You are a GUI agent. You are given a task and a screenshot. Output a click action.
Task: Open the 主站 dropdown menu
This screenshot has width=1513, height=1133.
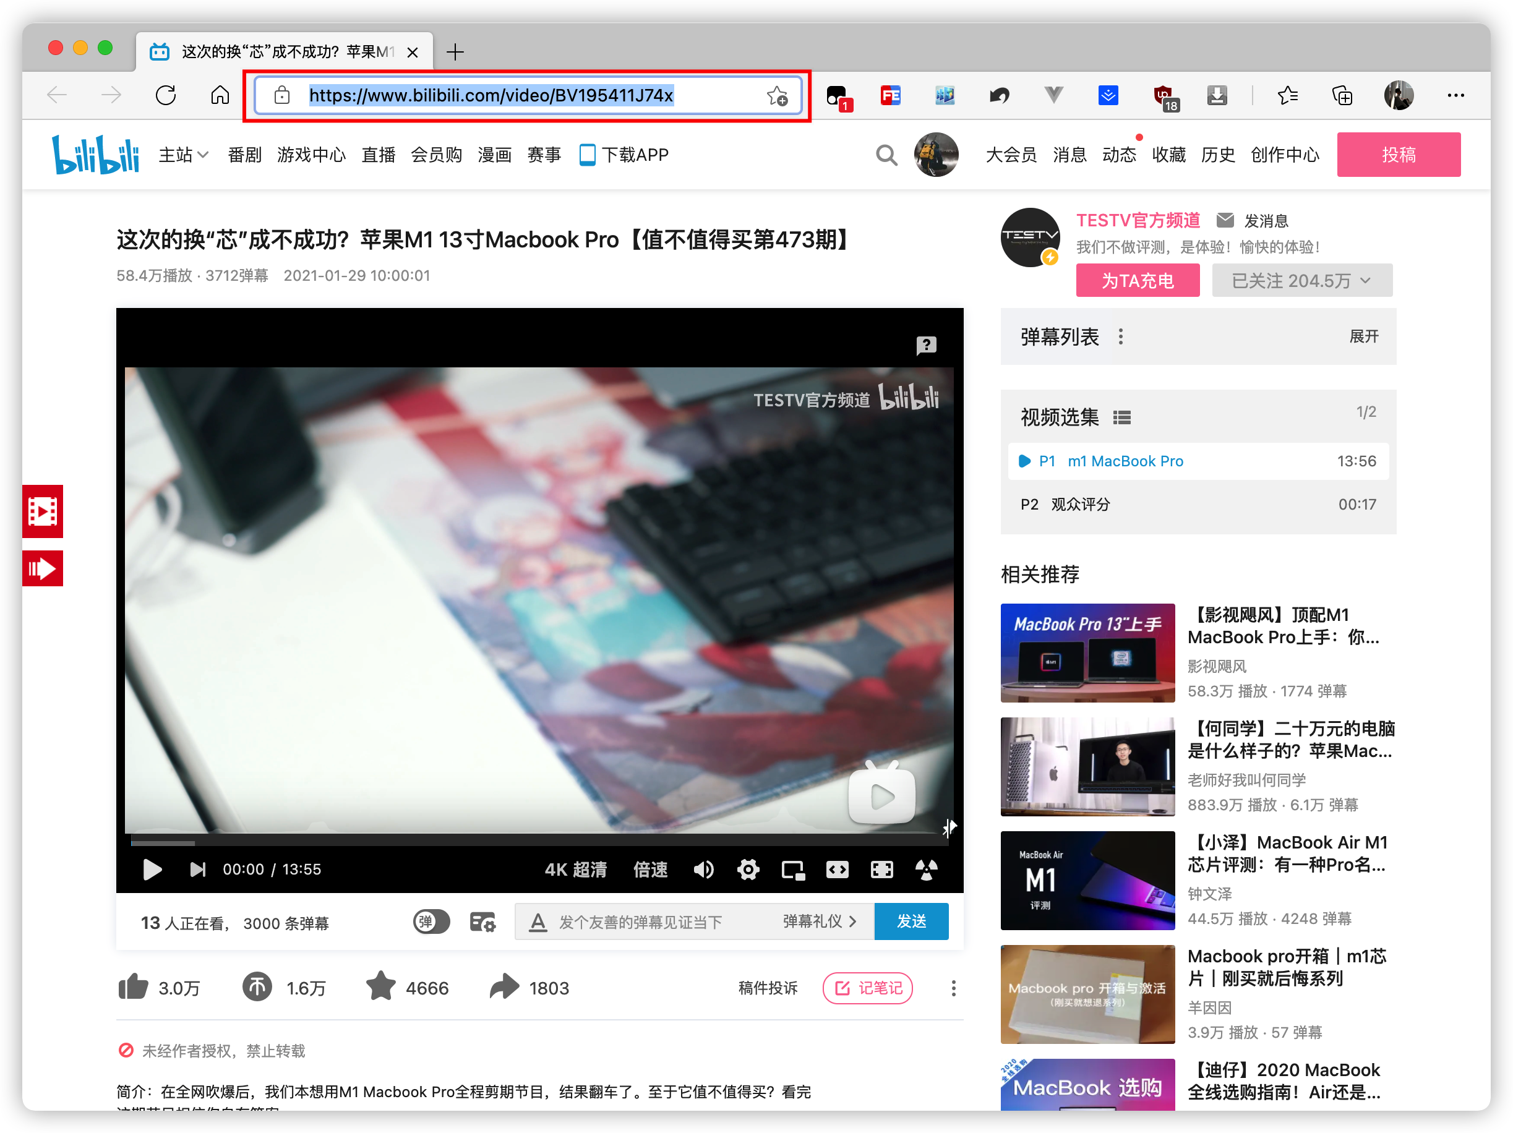[x=182, y=155]
